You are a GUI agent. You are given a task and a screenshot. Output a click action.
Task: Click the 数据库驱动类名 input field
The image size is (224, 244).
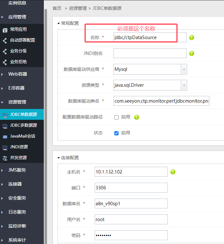click(161, 101)
